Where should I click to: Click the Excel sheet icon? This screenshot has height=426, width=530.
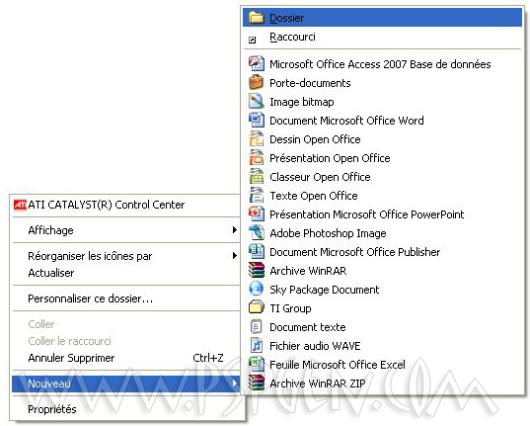coord(257,364)
